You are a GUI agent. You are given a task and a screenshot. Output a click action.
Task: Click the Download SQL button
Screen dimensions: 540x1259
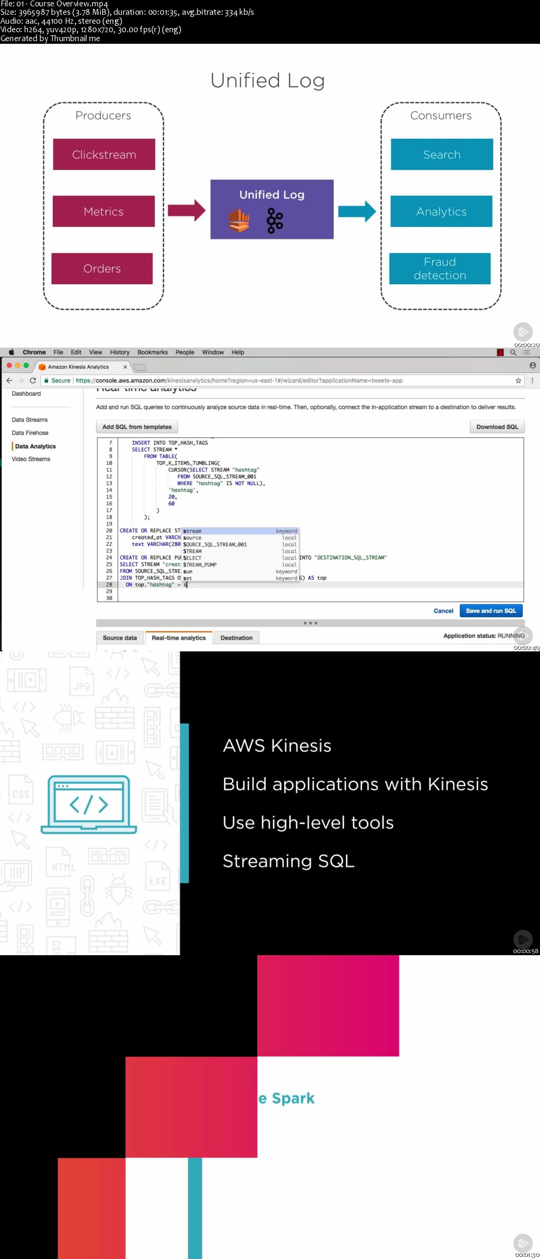[497, 427]
